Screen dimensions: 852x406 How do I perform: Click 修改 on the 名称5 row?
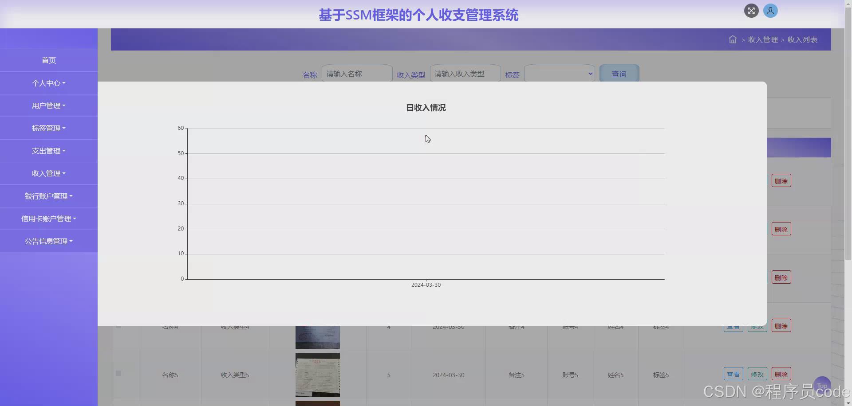click(x=757, y=374)
